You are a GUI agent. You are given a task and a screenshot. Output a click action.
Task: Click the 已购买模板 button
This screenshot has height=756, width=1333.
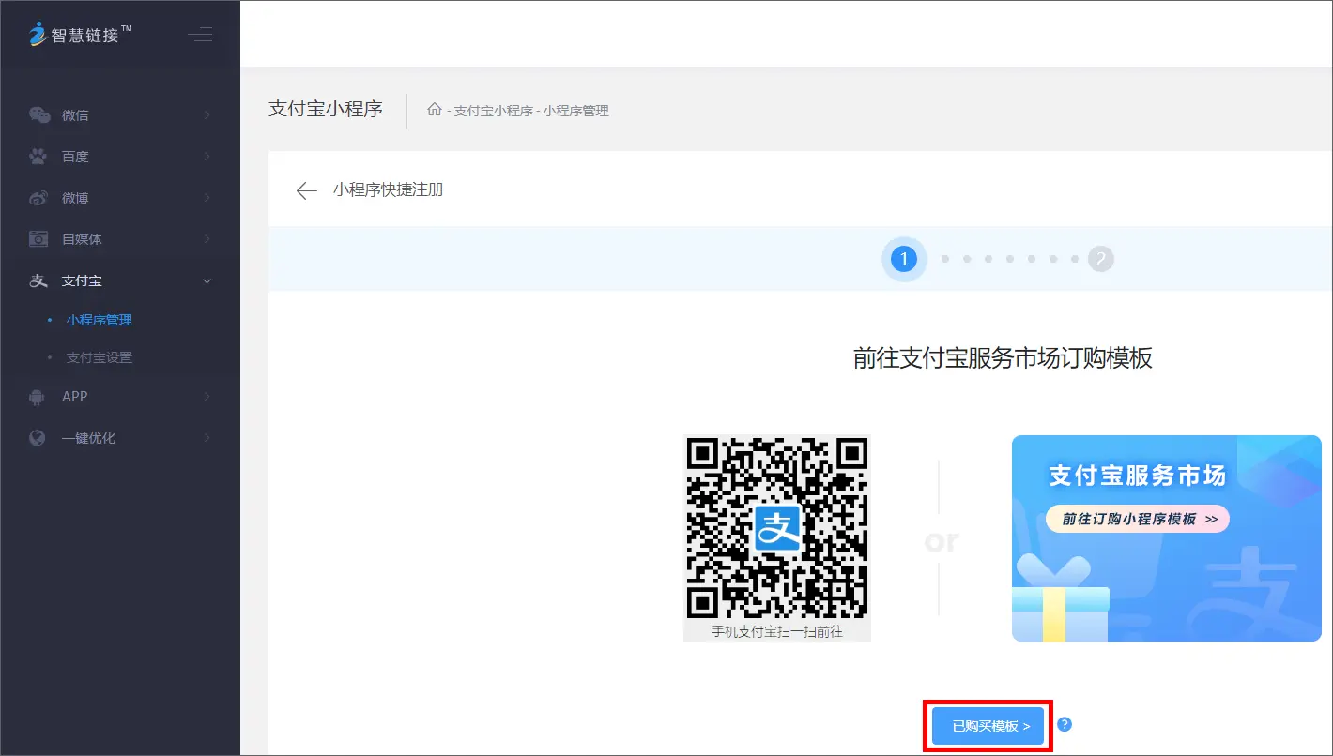[x=988, y=726]
